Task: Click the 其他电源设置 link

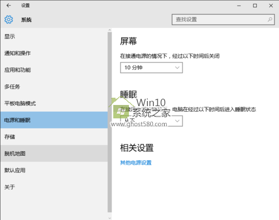Action: point(136,162)
